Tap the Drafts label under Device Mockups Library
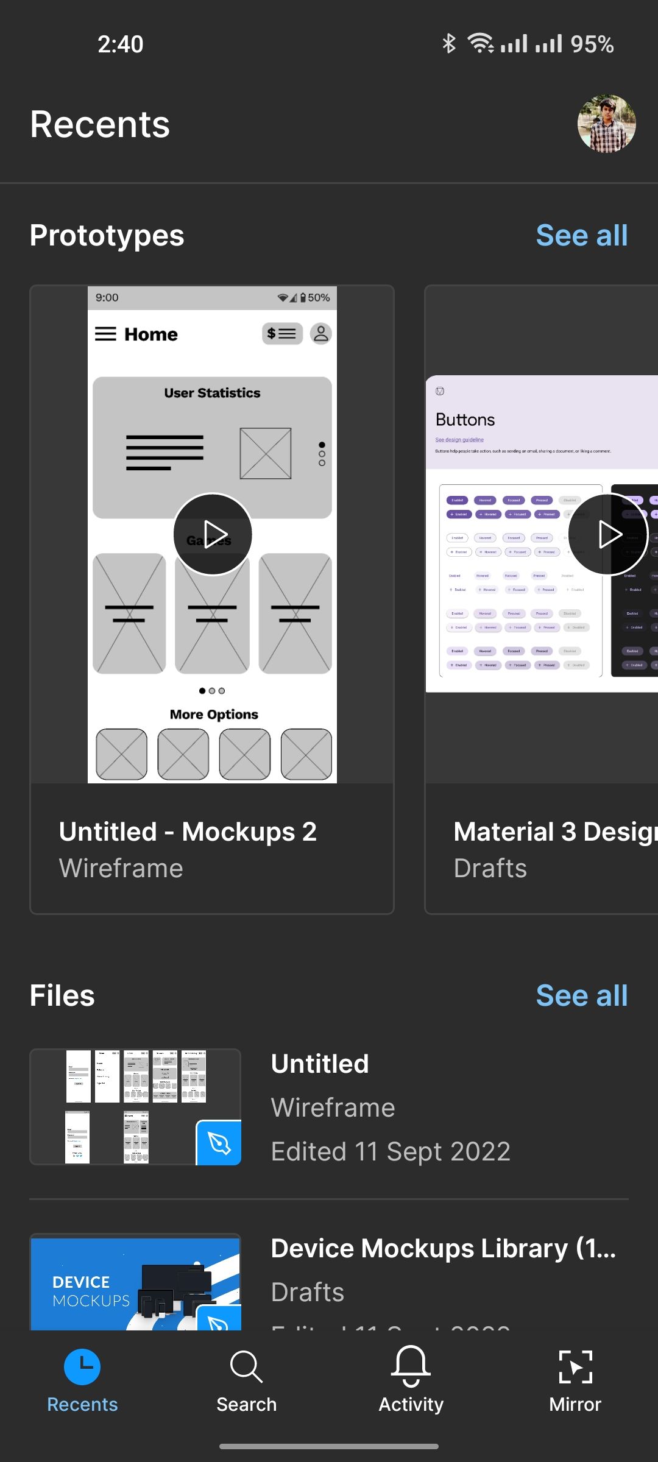The image size is (658, 1462). 308,1292
